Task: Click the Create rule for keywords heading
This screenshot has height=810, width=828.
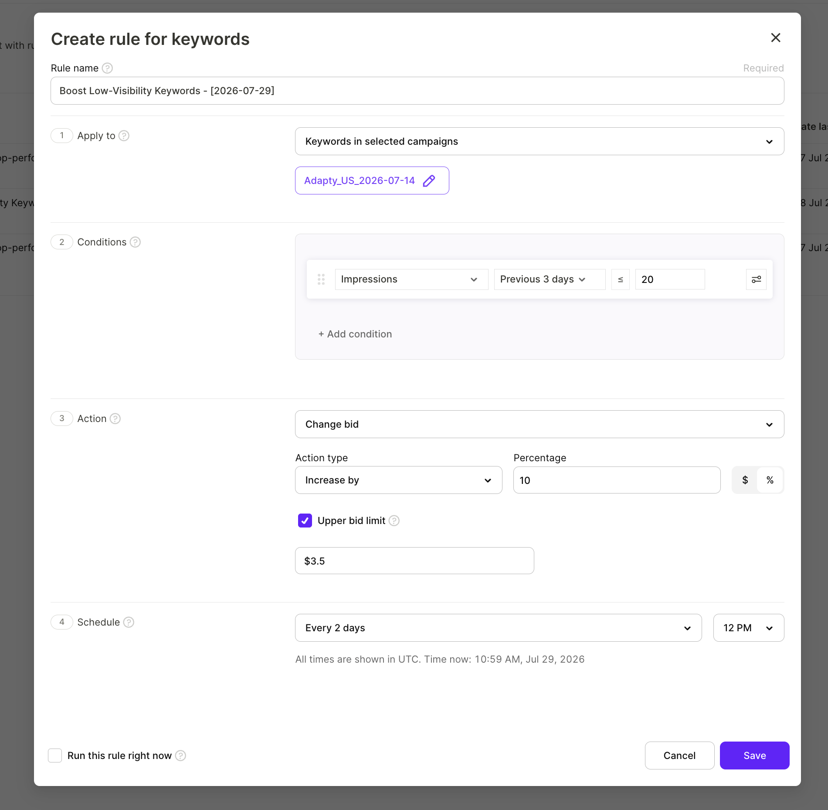Action: pyautogui.click(x=150, y=39)
